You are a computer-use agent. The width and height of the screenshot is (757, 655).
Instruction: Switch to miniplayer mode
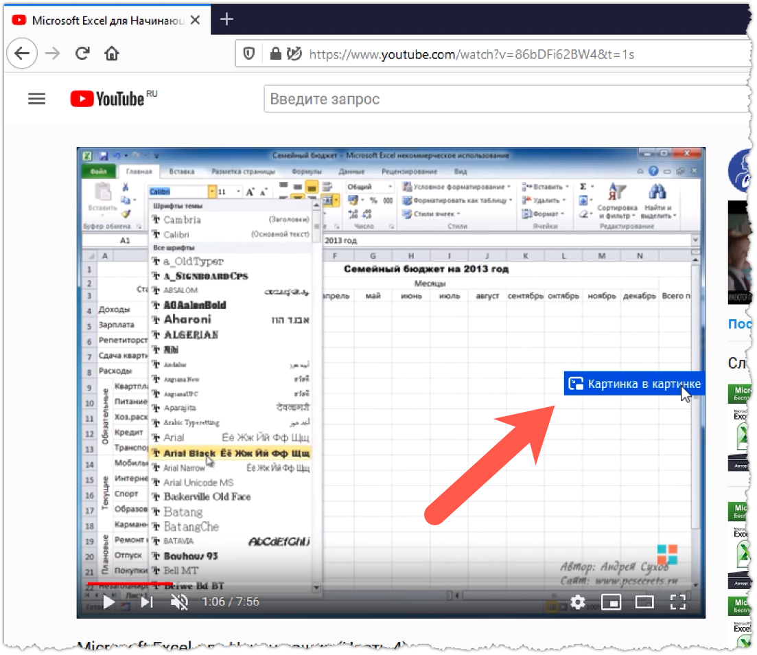click(612, 602)
